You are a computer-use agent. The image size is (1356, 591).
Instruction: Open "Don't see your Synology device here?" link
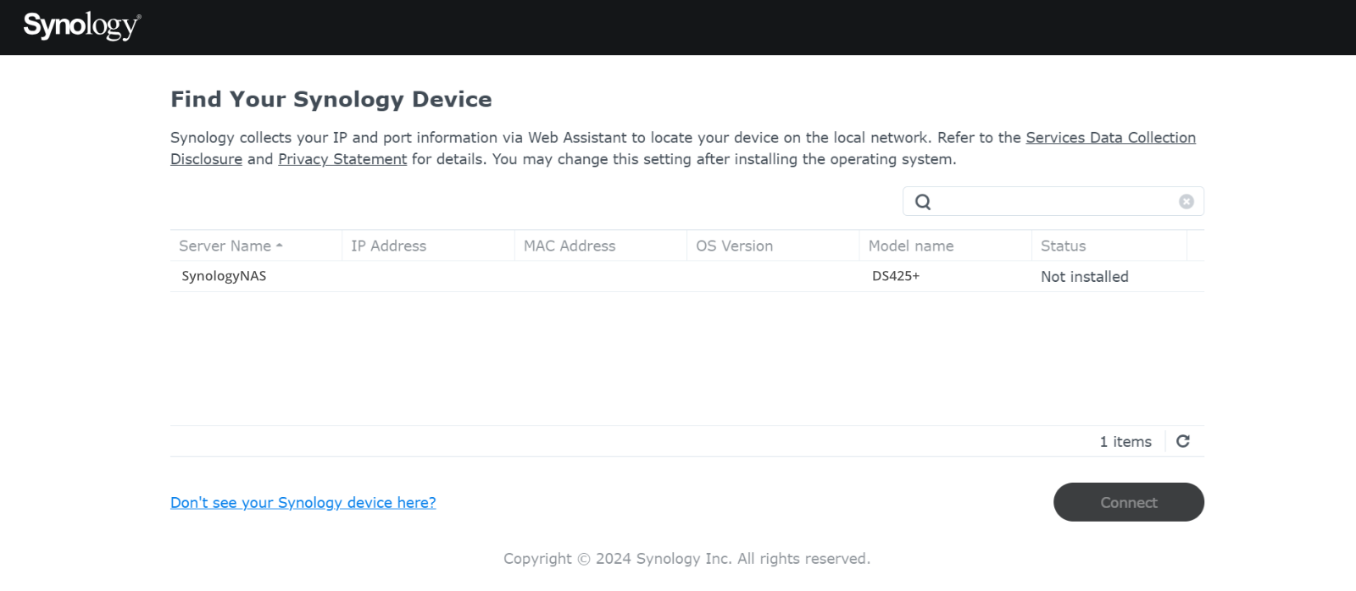pyautogui.click(x=303, y=503)
